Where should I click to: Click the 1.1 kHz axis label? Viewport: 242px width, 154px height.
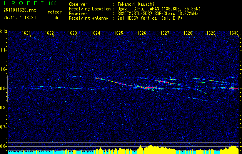[3, 50]
